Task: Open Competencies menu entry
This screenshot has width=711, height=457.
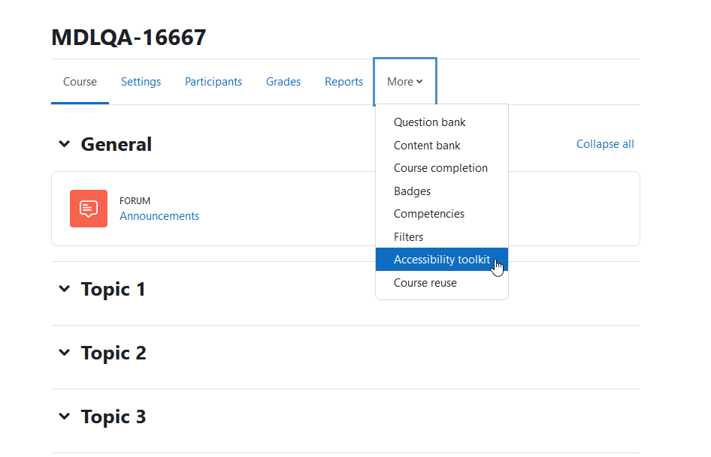Action: pyautogui.click(x=442, y=214)
